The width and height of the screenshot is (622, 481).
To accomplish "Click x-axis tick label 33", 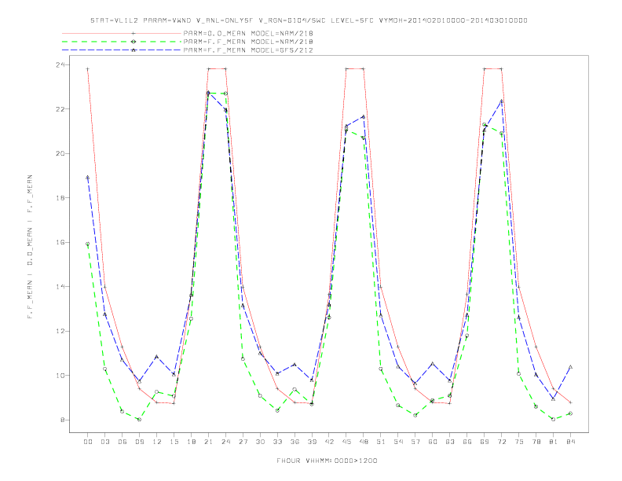I will click(x=277, y=442).
